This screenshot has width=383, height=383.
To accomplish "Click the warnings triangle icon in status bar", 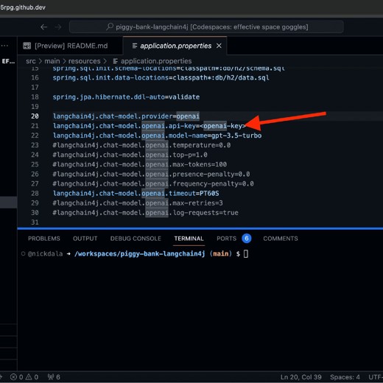I will [x=29, y=377].
